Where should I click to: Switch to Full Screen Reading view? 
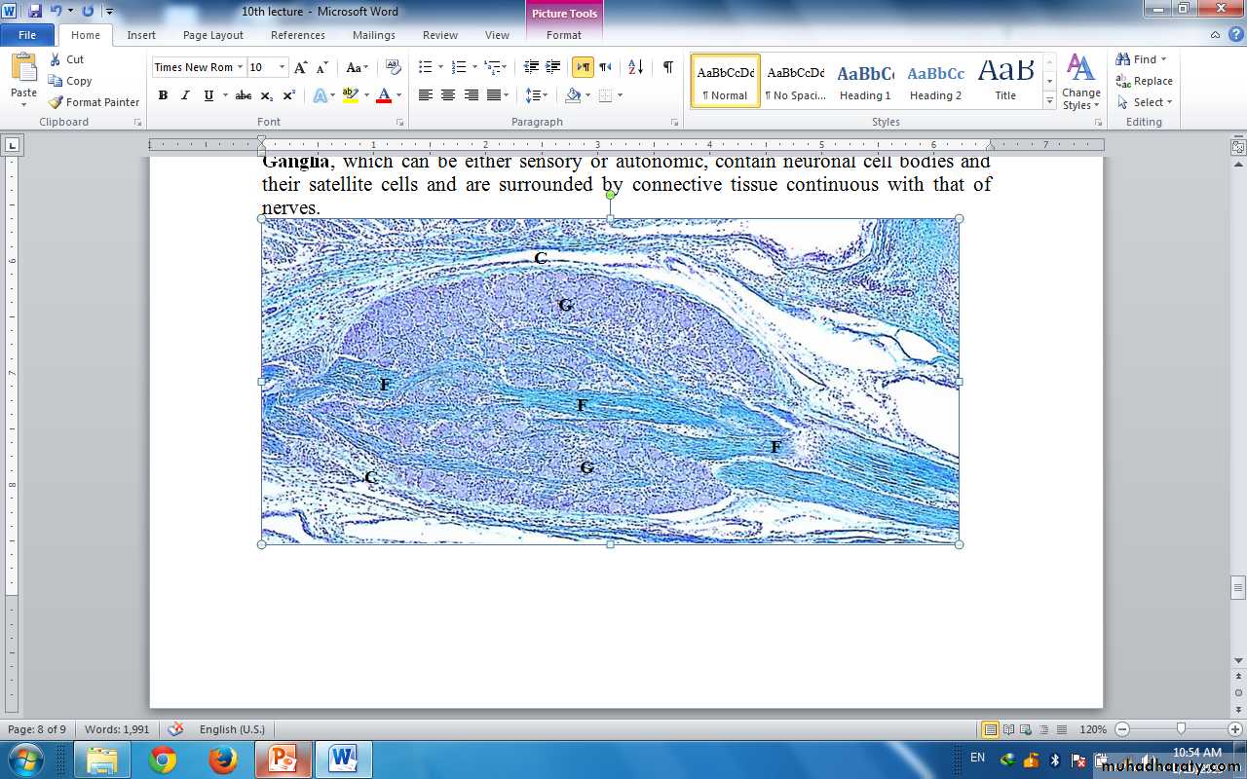click(1008, 729)
